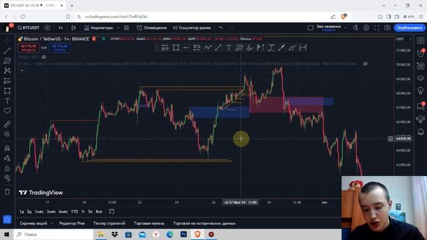Open the heart icons tool

(7, 111)
